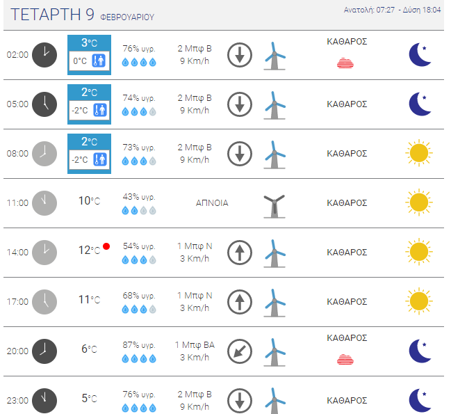This screenshot has width=451, height=414.
Task: Click the still windmill icon at 11:00
Action: [274, 207]
